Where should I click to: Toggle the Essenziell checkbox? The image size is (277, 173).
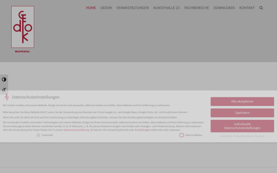38,135
